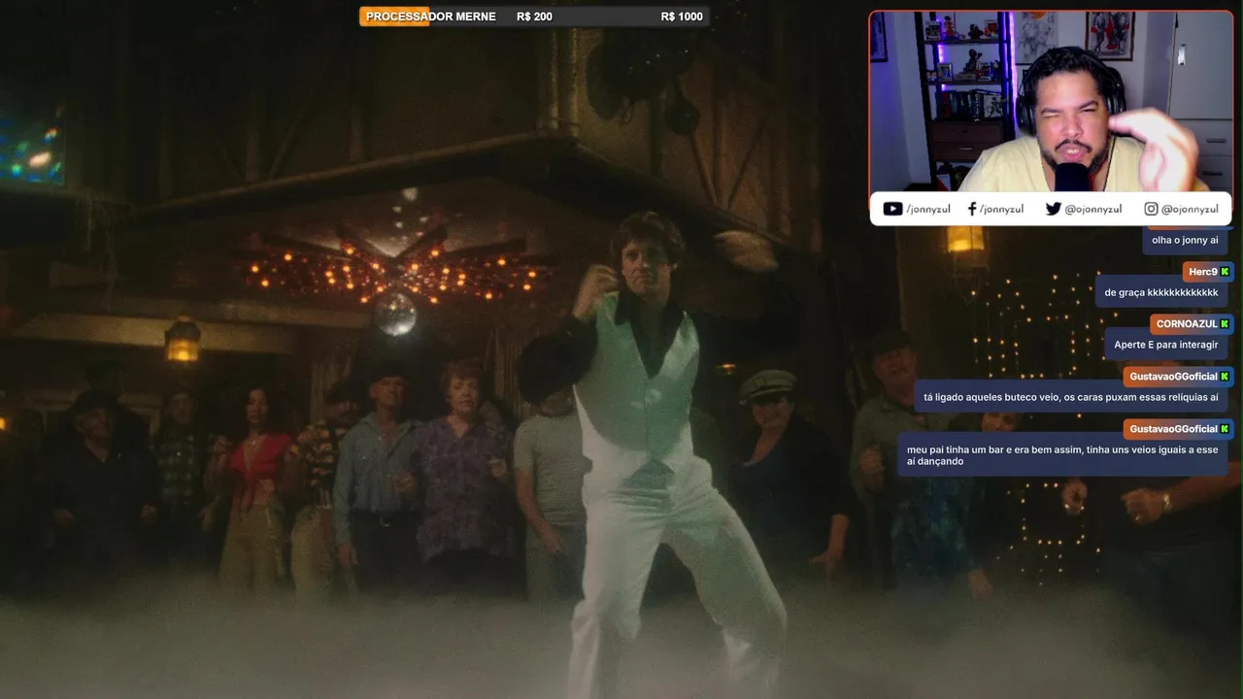This screenshot has width=1243, height=699.
Task: Select chat username CORNOAZUL
Action: 1187,324
